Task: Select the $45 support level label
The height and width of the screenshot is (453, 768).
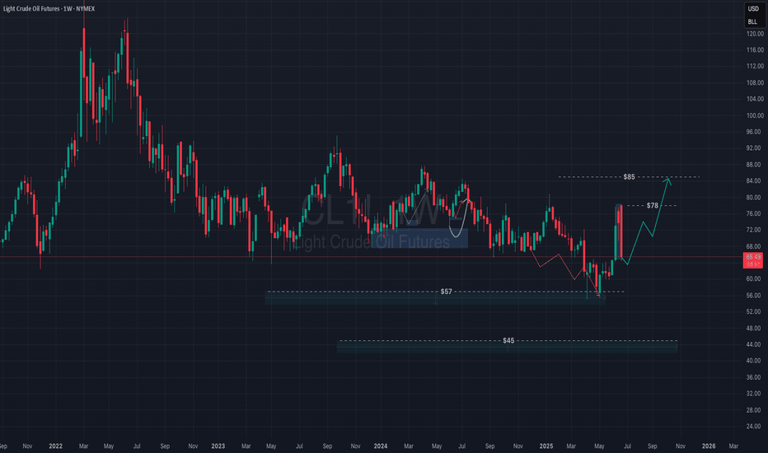Action: 508,340
